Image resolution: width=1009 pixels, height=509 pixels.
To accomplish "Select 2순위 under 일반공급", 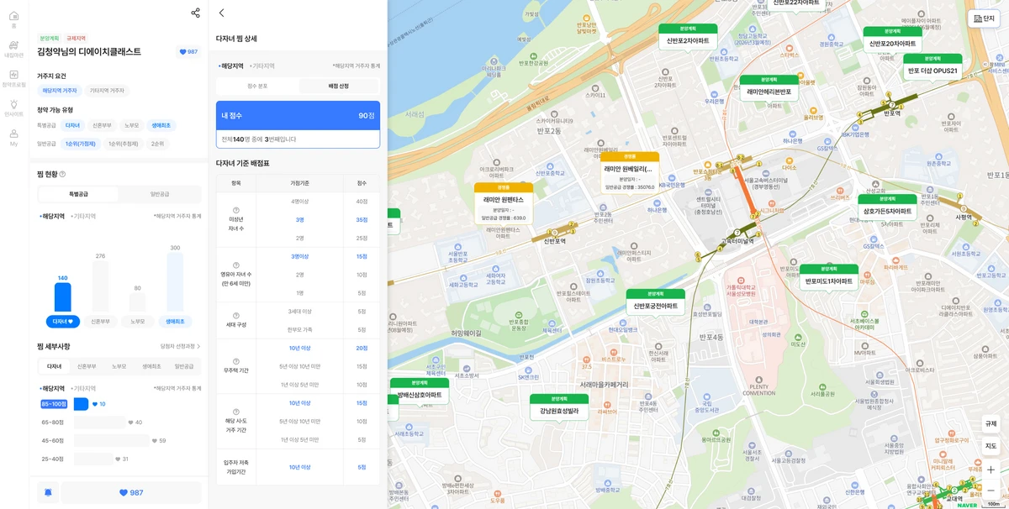I will pos(157,144).
